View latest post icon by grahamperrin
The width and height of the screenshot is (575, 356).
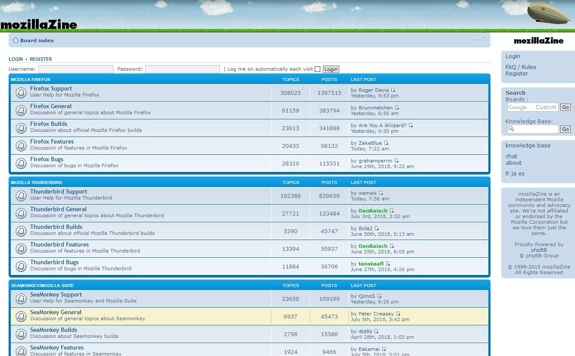(397, 161)
